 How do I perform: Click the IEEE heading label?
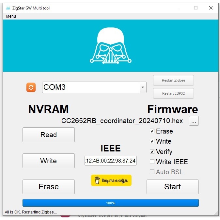111,148
